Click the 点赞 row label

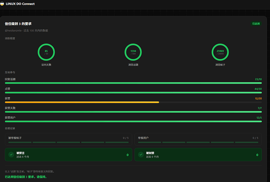(x=7, y=89)
